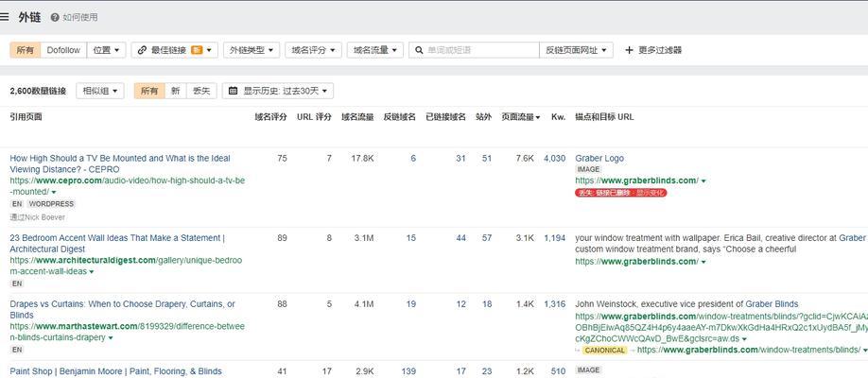Click the Graber Blinds anchor link
The width and height of the screenshot is (868, 378).
point(772,304)
